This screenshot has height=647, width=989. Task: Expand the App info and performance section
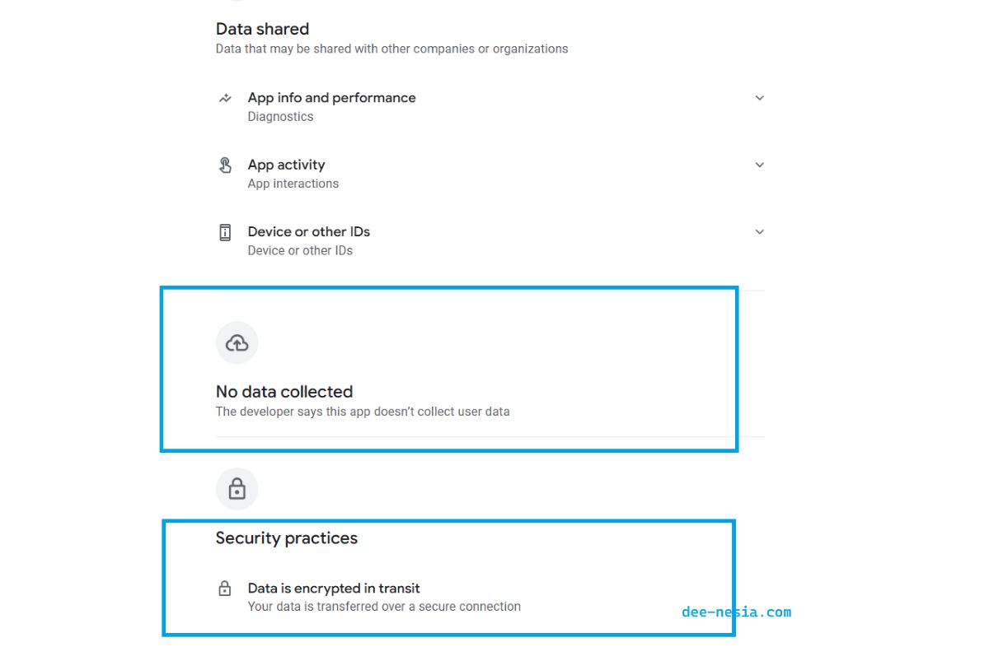point(759,97)
